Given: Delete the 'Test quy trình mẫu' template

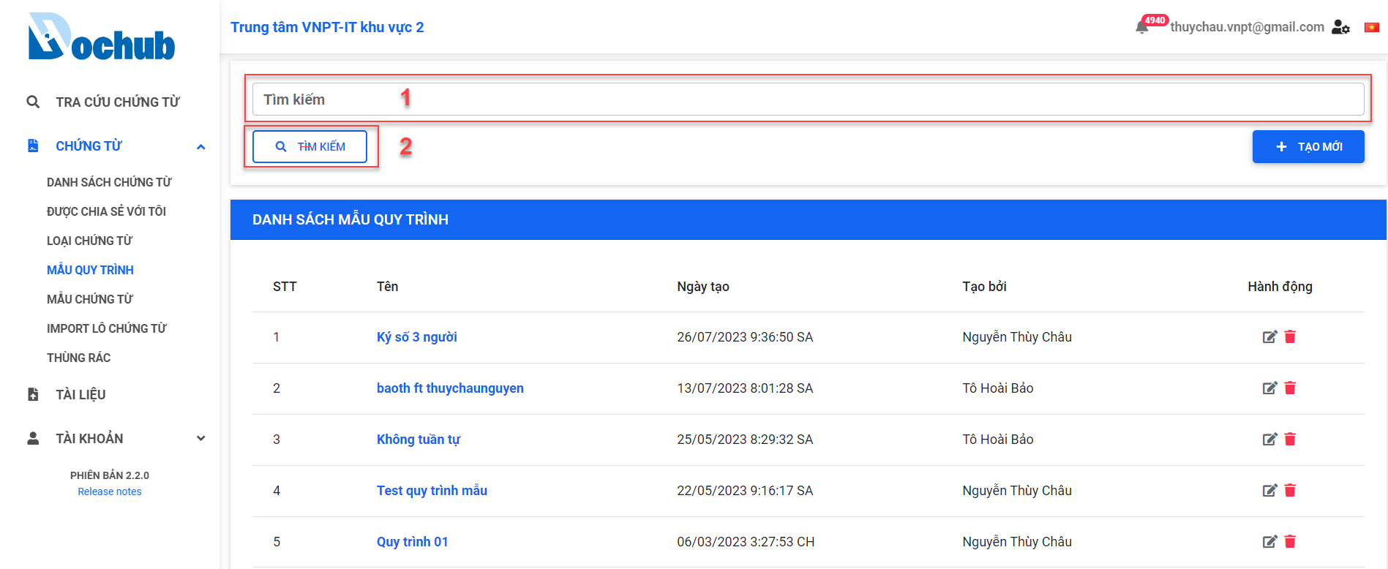Looking at the screenshot, I should pyautogui.click(x=1290, y=490).
